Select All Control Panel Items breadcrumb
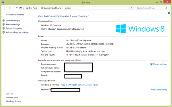The image size is (172, 107). click(51, 8)
